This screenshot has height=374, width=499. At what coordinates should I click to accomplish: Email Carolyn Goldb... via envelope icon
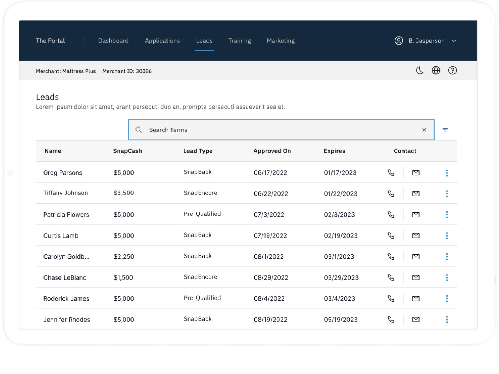tap(416, 257)
